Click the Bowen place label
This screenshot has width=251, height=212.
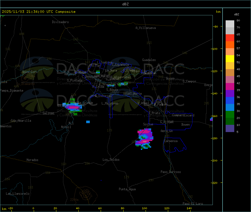click(186, 125)
